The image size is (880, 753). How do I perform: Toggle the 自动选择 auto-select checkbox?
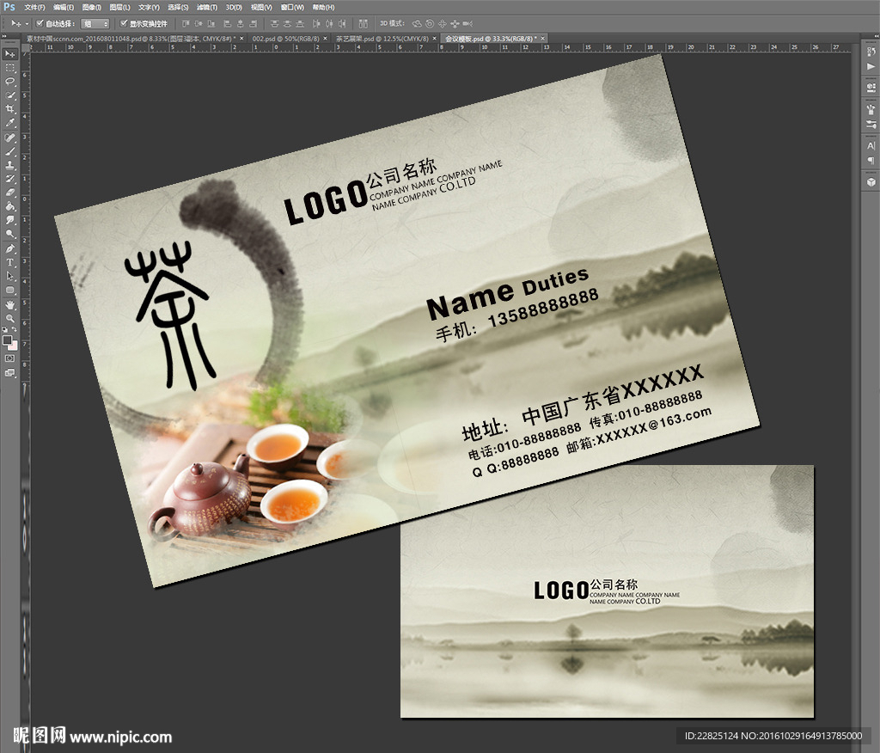40,23
